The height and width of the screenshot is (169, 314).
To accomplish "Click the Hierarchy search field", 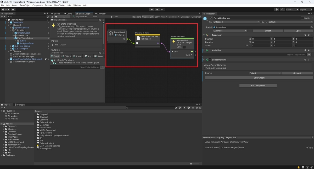I will [x=26, y=17].
